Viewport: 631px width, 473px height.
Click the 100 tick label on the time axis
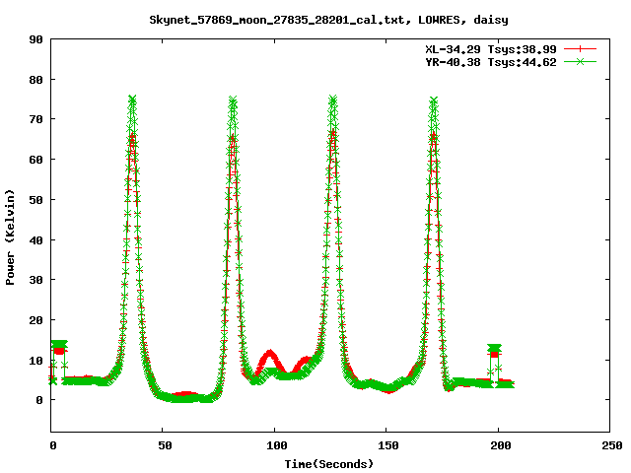tap(276, 445)
